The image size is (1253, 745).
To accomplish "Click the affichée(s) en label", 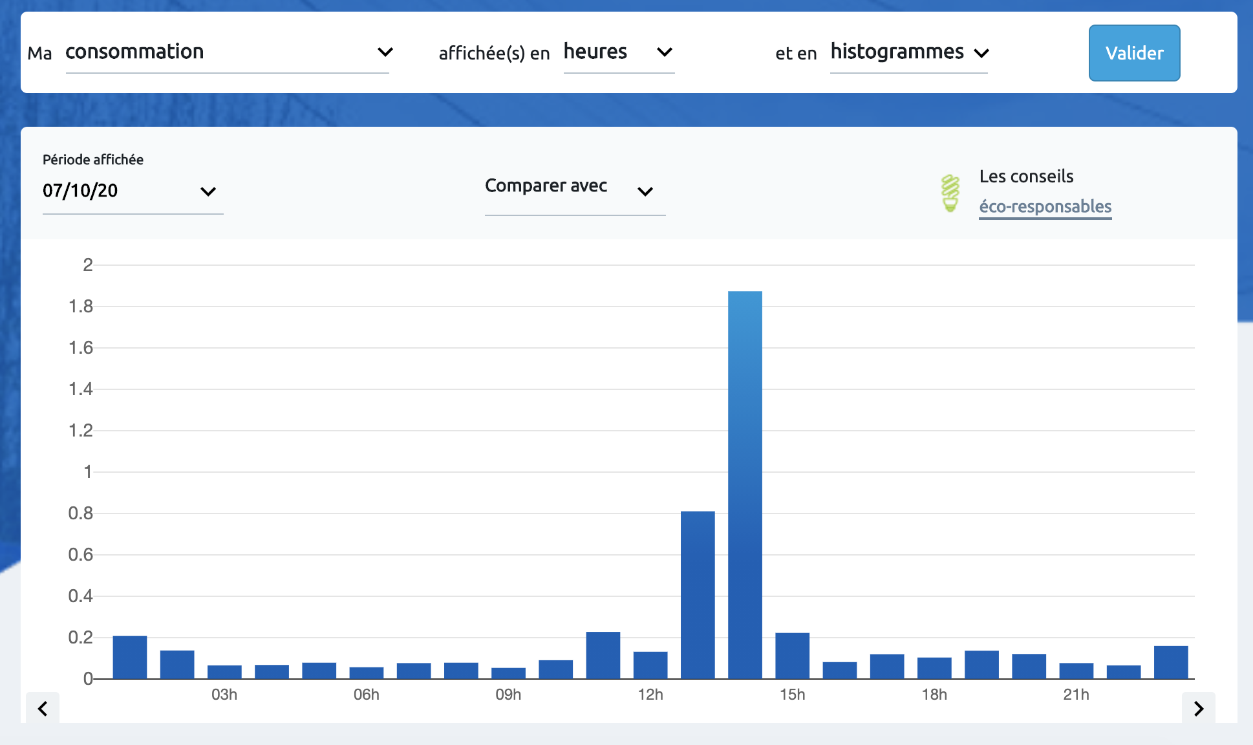I will point(494,53).
